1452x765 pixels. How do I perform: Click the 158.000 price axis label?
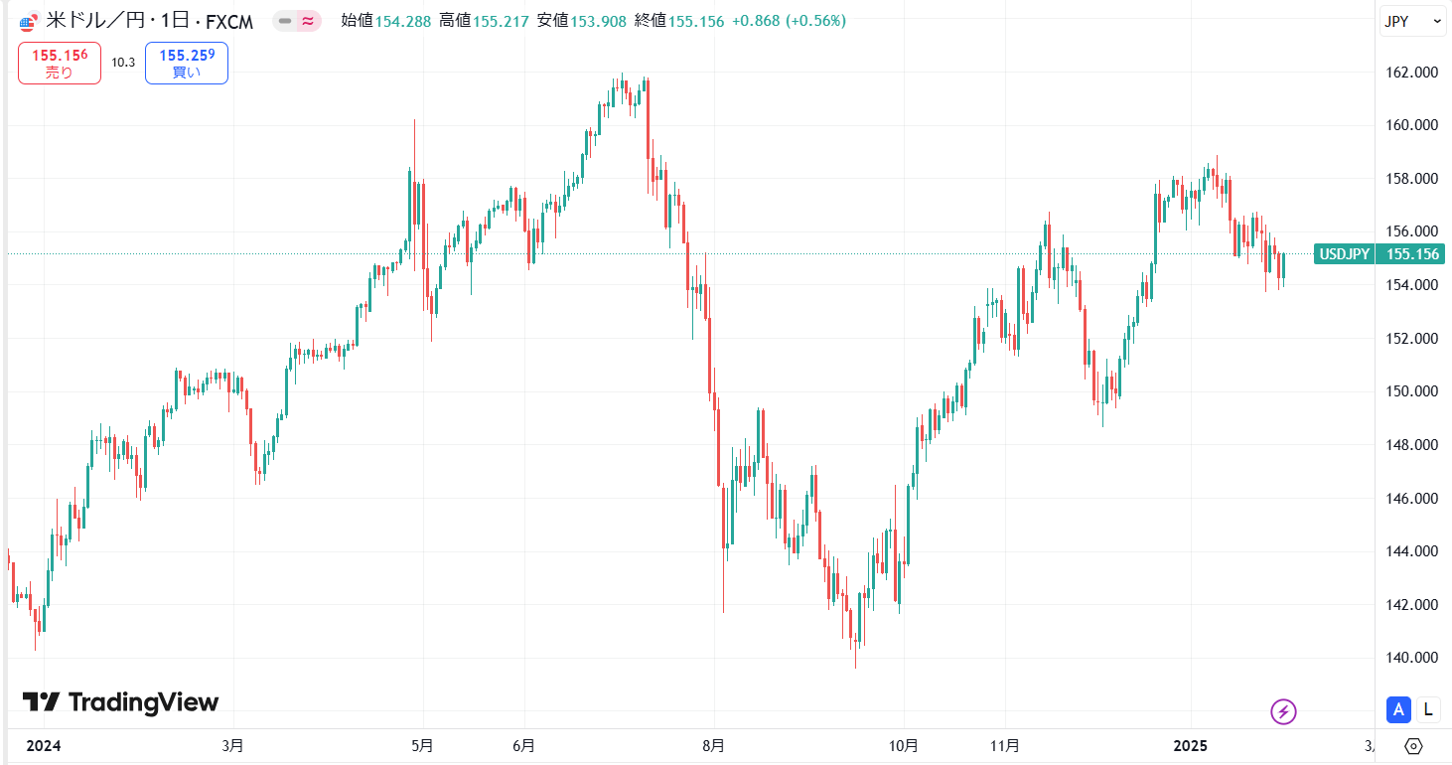click(1413, 179)
